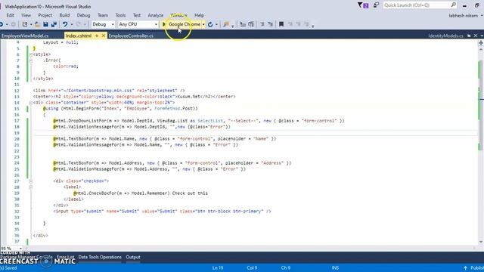Open the Test menu
The width and height of the screenshot is (484, 272).
click(x=137, y=15)
